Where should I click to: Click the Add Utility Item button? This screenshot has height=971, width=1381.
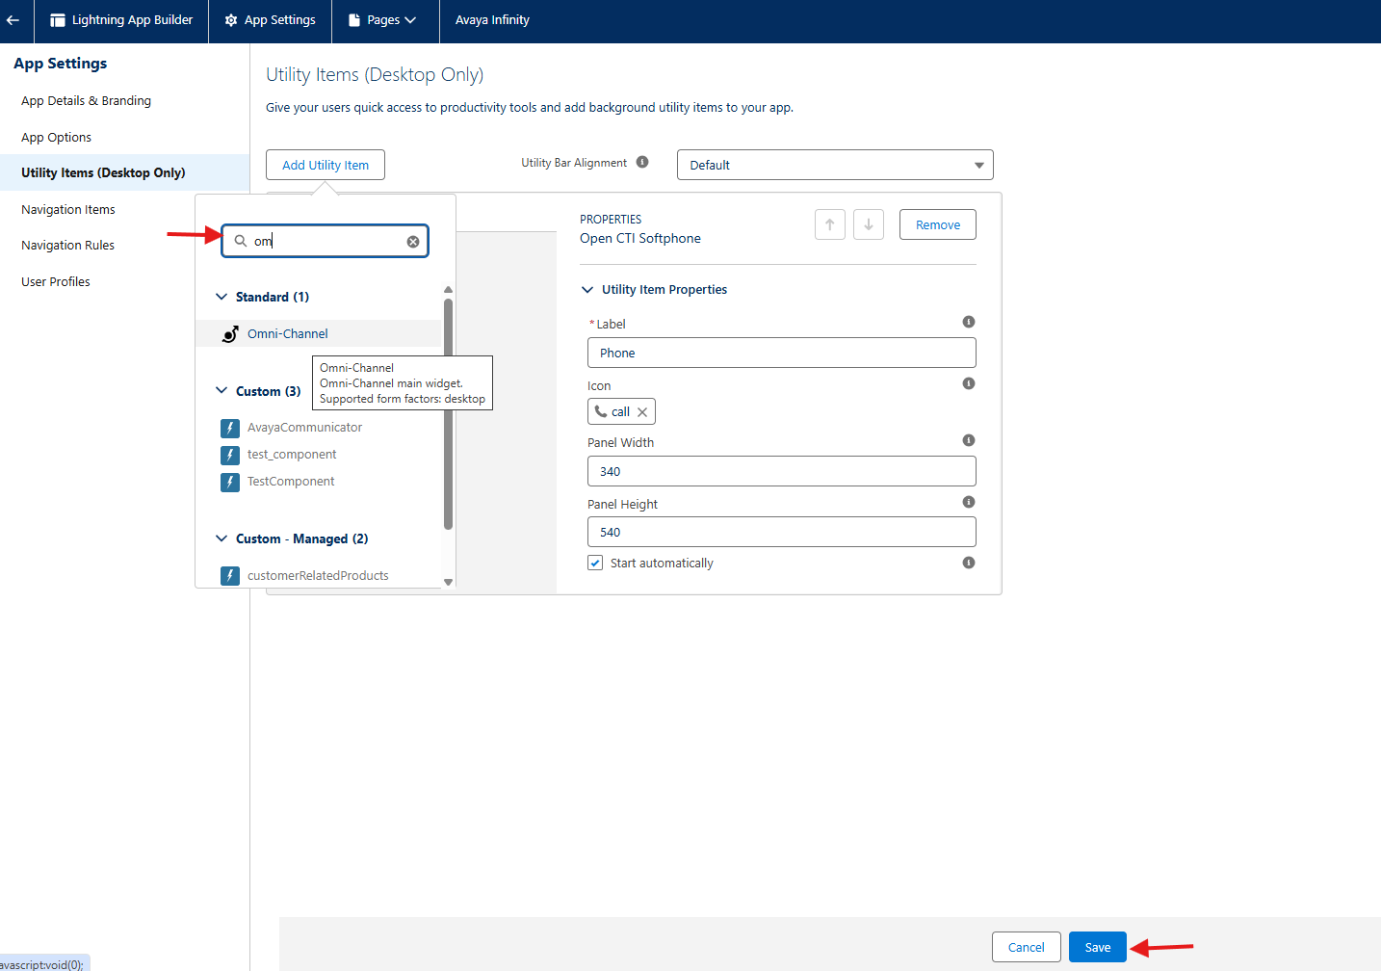click(x=326, y=165)
